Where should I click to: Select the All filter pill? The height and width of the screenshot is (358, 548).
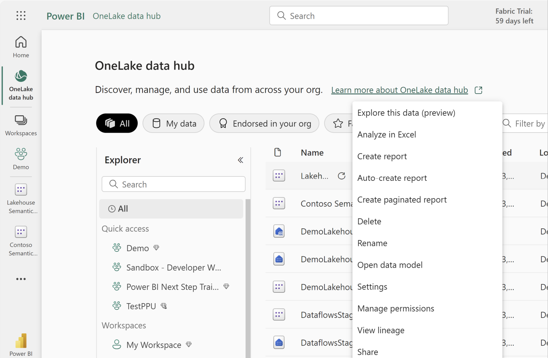[x=117, y=123]
